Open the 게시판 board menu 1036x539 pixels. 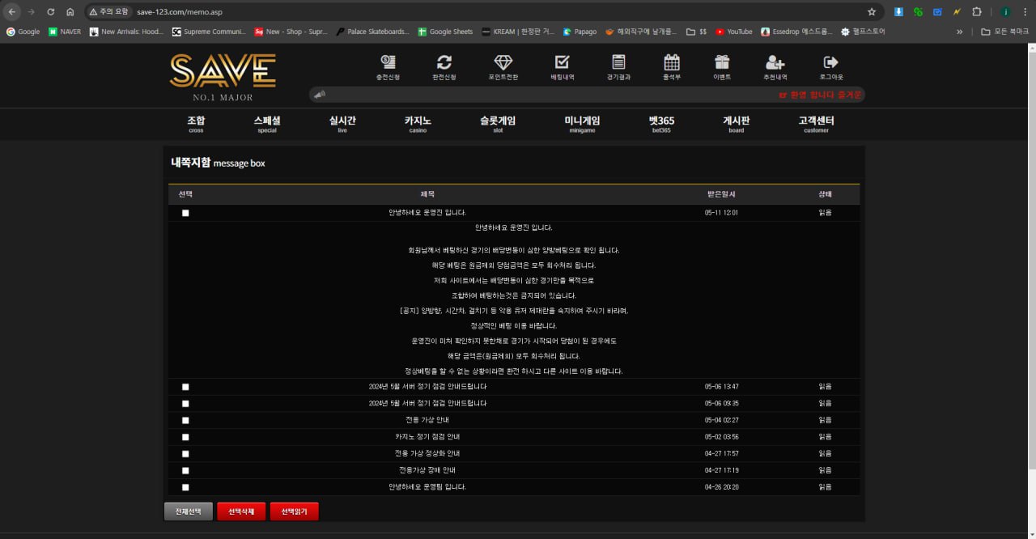click(x=737, y=124)
